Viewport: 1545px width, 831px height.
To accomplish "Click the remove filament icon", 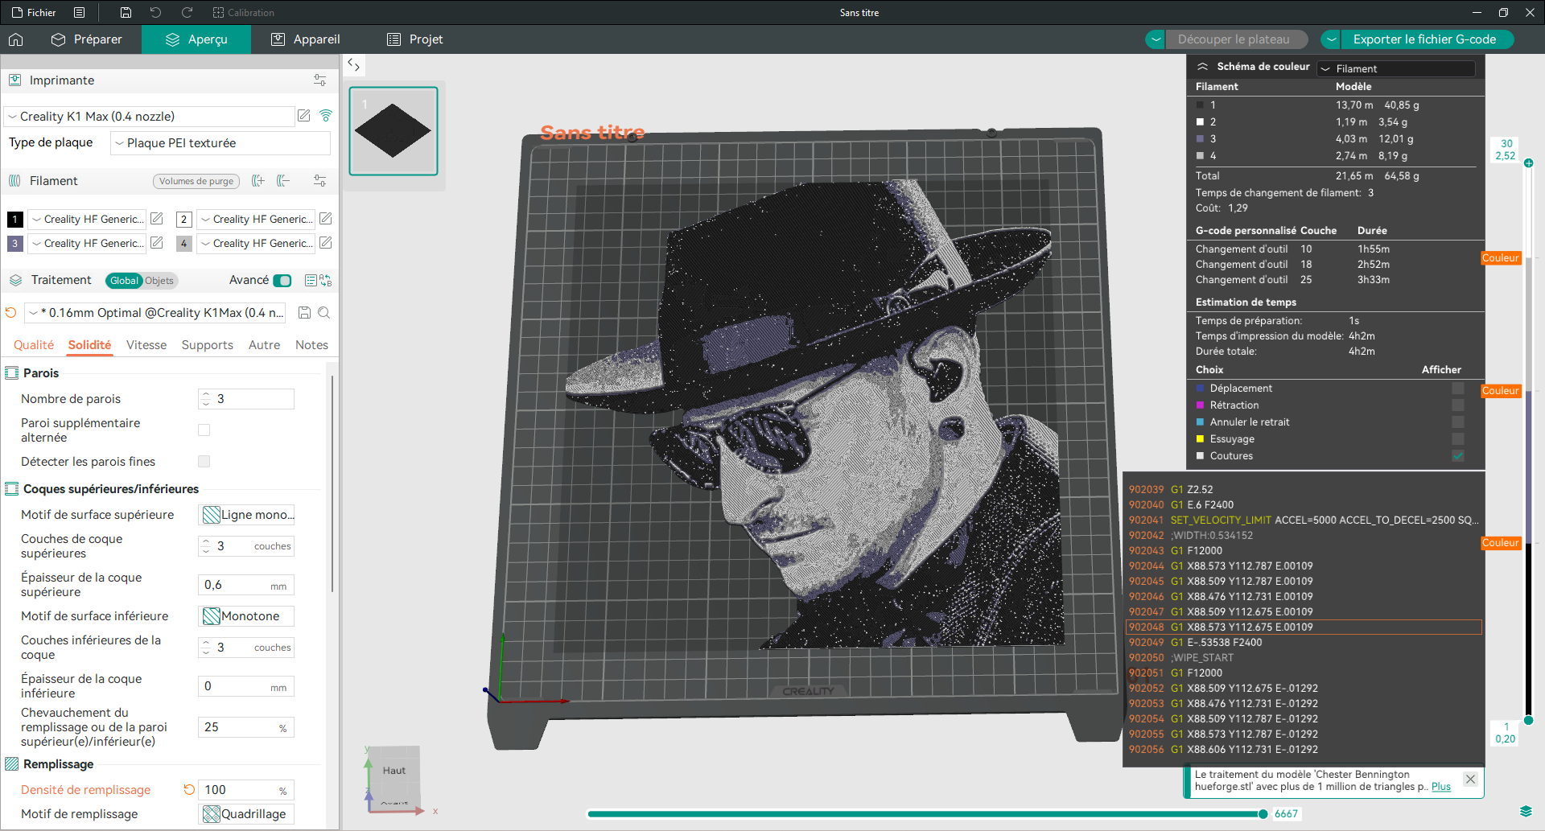I will [283, 181].
